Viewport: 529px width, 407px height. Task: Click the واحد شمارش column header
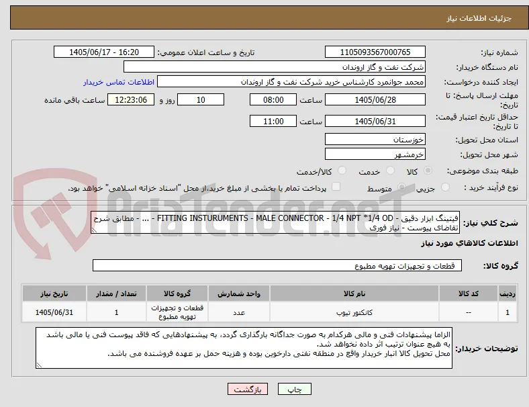click(239, 293)
